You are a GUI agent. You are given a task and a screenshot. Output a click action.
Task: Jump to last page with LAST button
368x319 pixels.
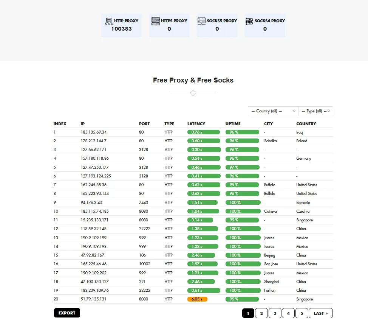[x=320, y=313]
